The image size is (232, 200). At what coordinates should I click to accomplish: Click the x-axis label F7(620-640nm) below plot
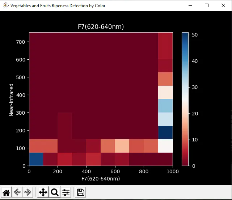[x=101, y=179]
